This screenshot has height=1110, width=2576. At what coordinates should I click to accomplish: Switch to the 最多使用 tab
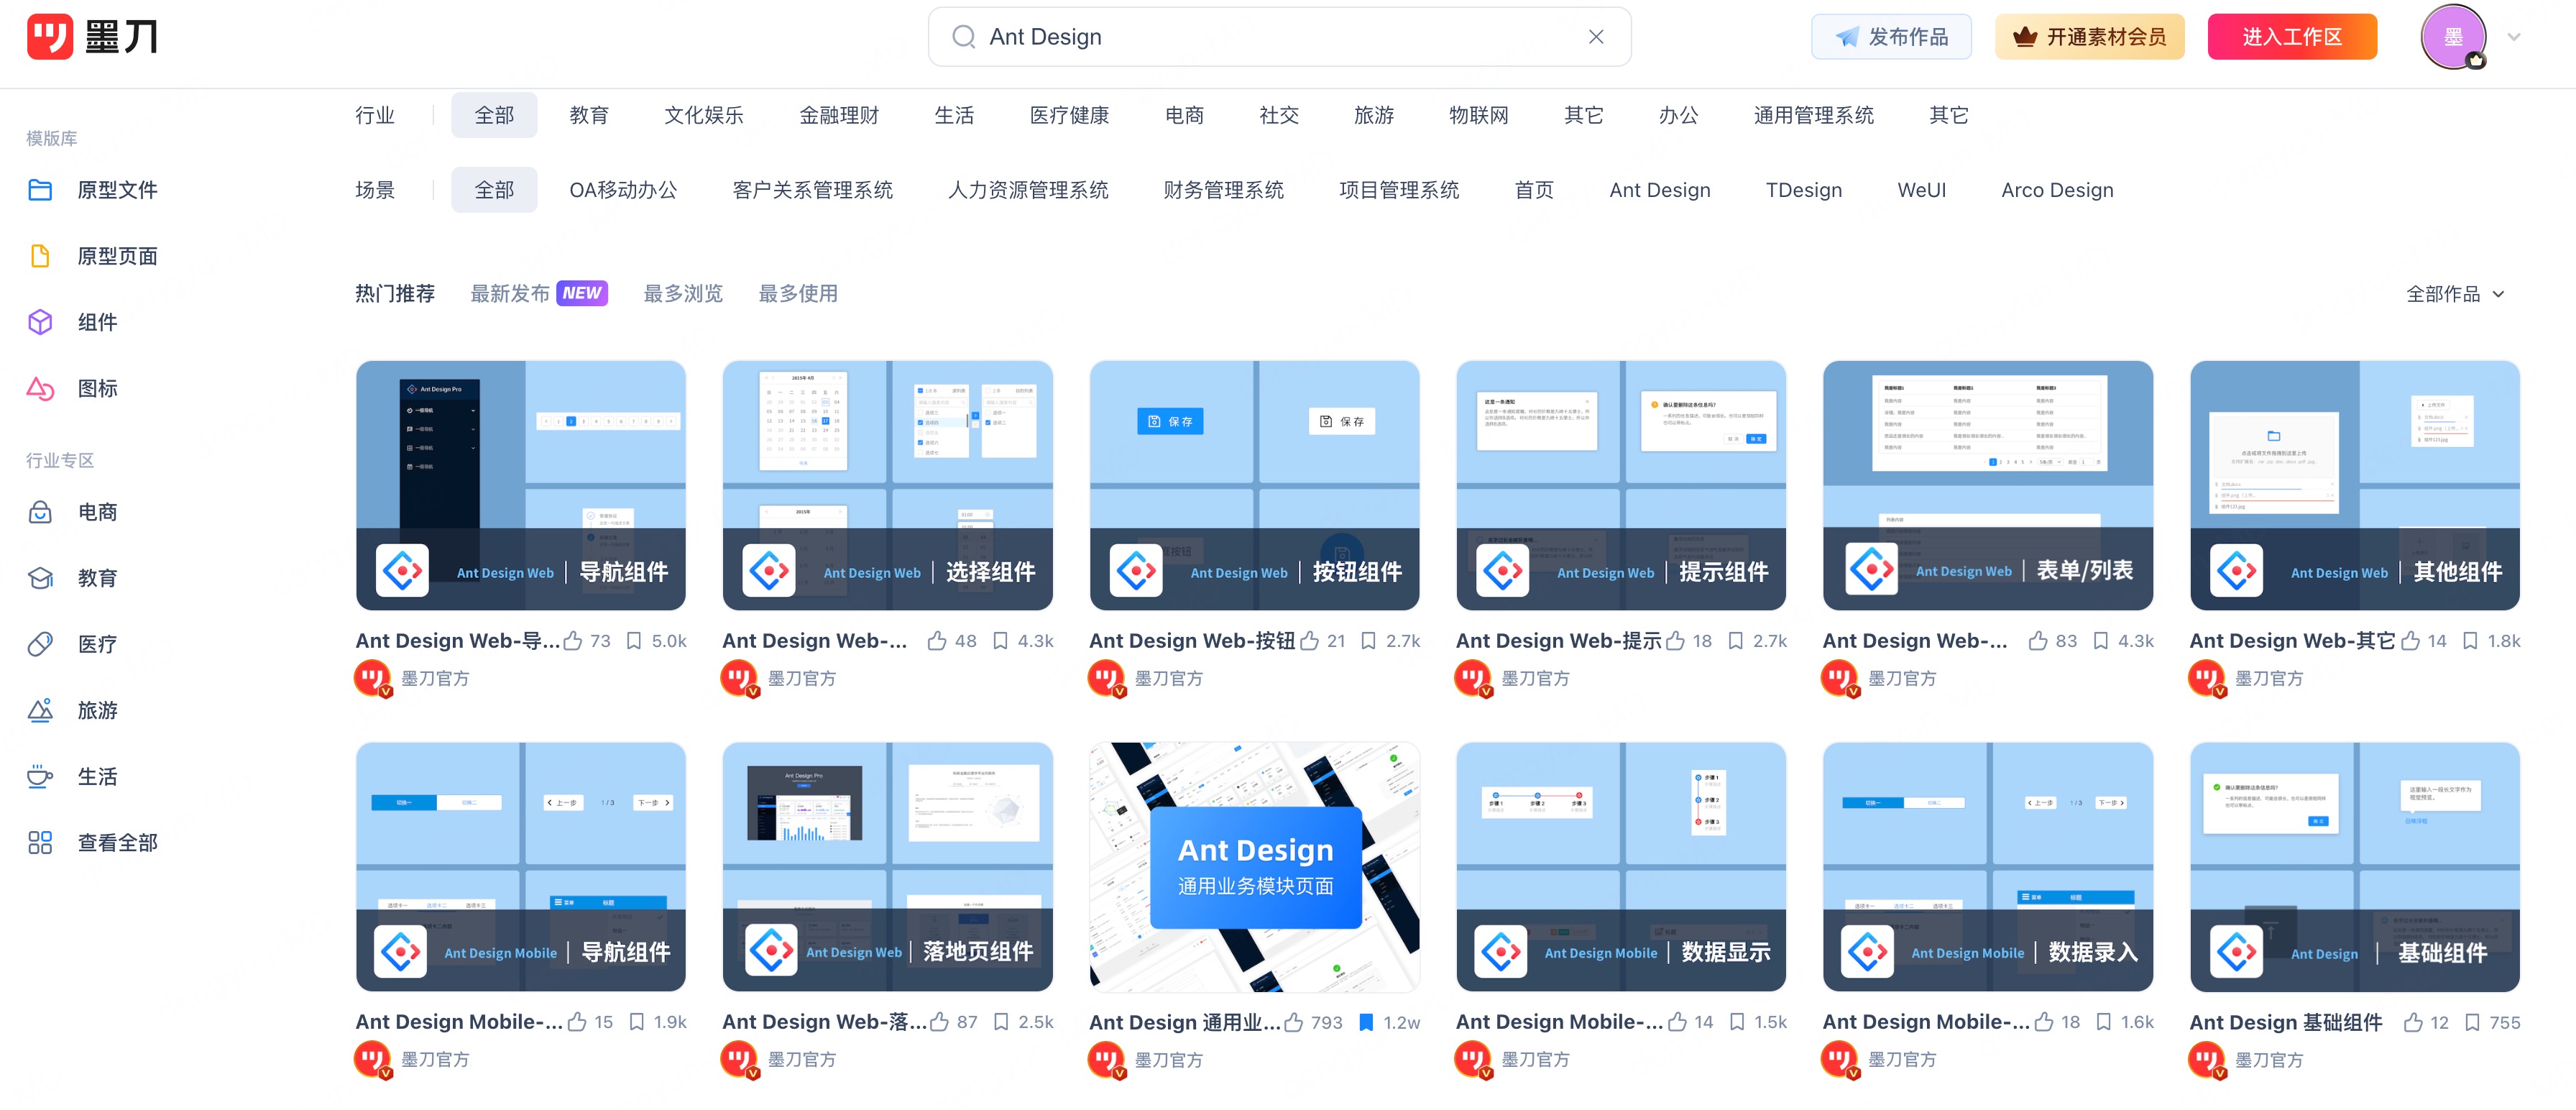click(798, 293)
